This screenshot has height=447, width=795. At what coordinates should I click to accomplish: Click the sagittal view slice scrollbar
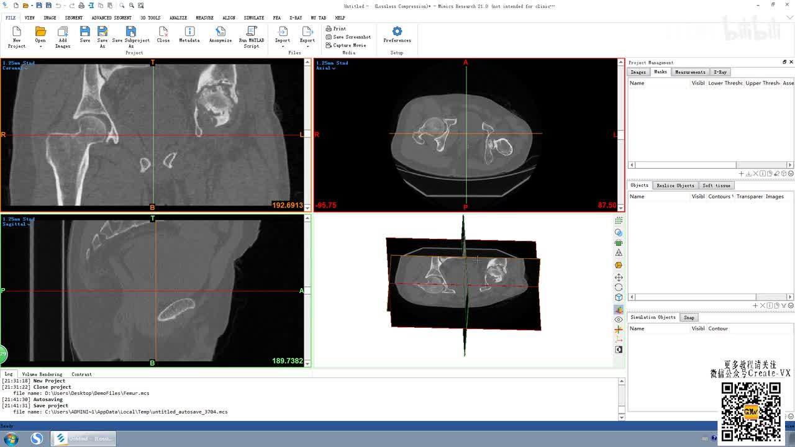point(307,291)
